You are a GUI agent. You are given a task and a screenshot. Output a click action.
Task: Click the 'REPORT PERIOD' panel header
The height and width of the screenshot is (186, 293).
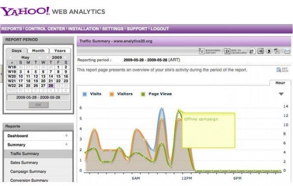[38, 40]
